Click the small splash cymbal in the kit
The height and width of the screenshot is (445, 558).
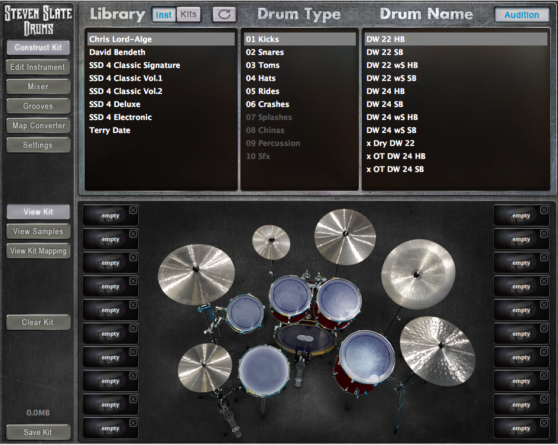[271, 242]
